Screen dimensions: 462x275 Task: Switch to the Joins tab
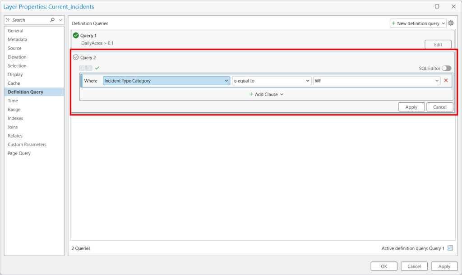(x=13, y=127)
